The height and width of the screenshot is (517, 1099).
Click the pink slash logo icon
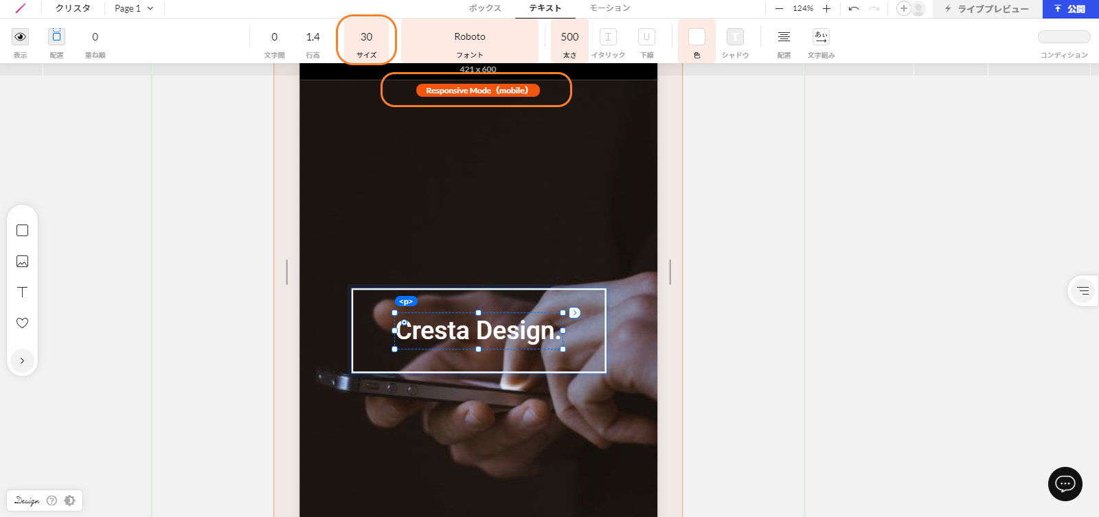tap(21, 8)
